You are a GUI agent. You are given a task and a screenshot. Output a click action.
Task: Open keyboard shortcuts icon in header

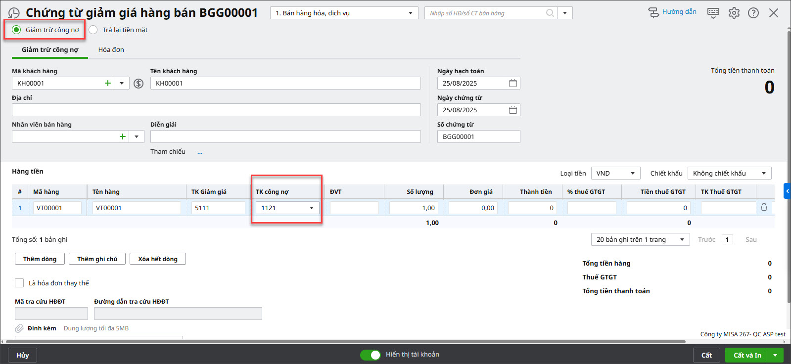713,13
